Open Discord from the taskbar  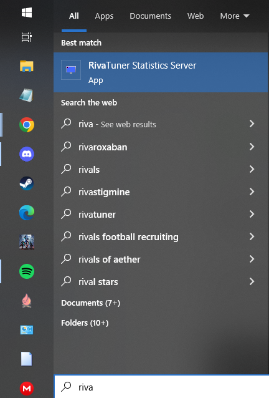pyautogui.click(x=27, y=154)
